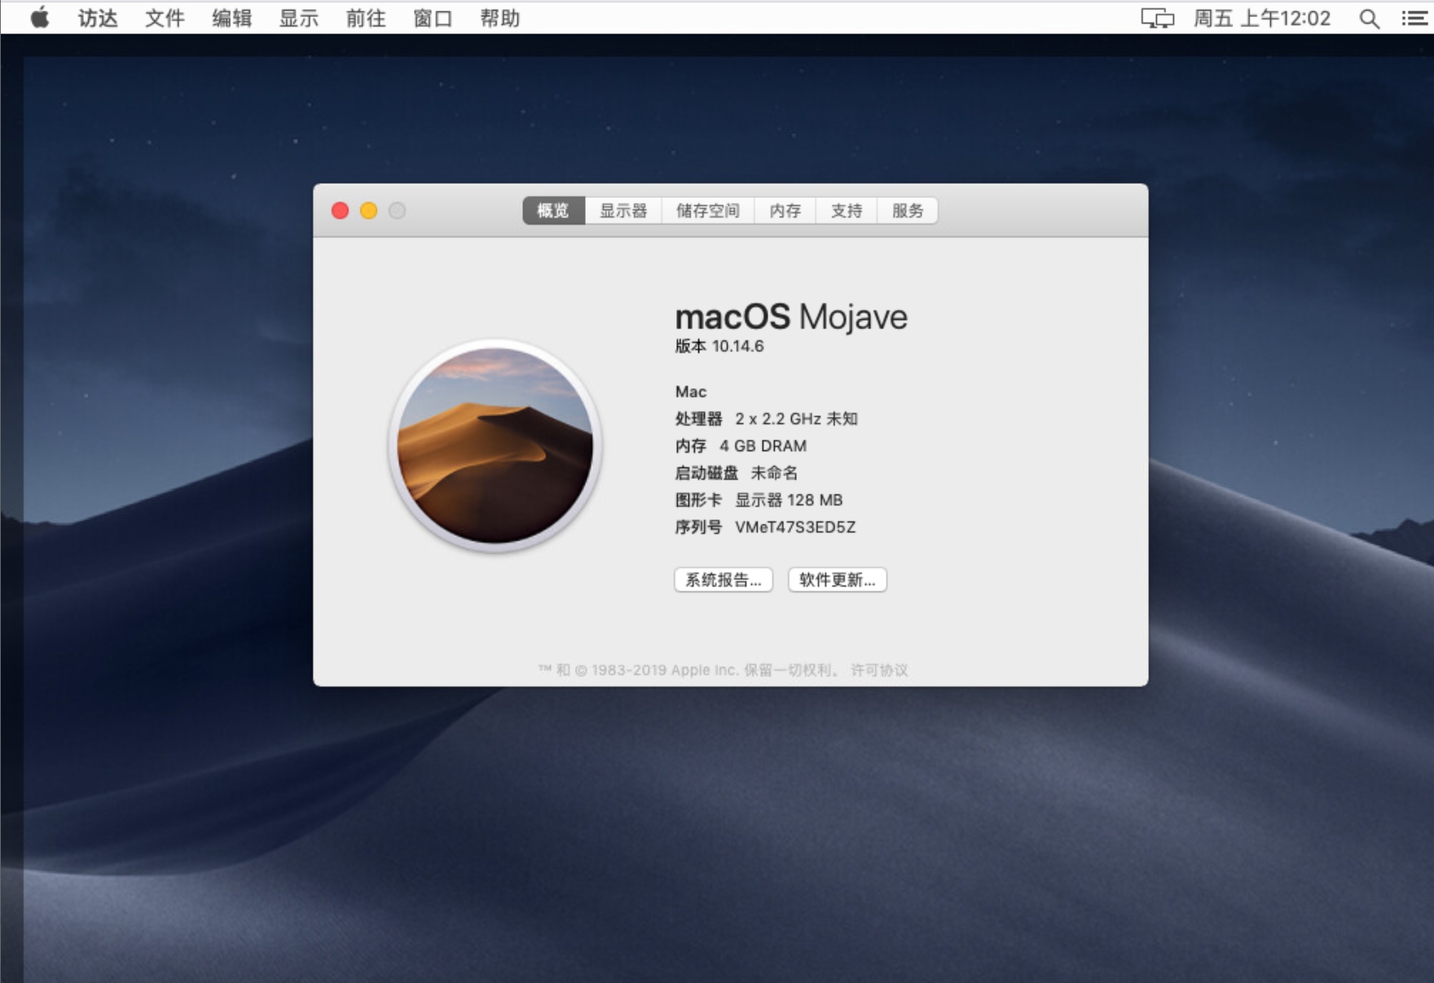Open the 显示 menu in menu bar
1434x983 pixels.
tap(298, 18)
